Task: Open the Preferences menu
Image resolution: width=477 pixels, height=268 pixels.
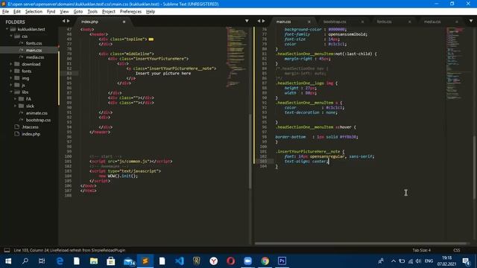Action: coord(131,12)
